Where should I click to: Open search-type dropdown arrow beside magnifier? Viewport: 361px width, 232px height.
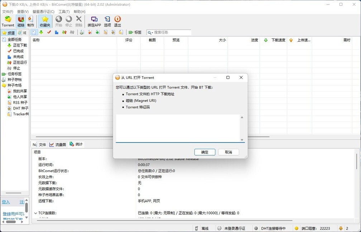(152, 33)
